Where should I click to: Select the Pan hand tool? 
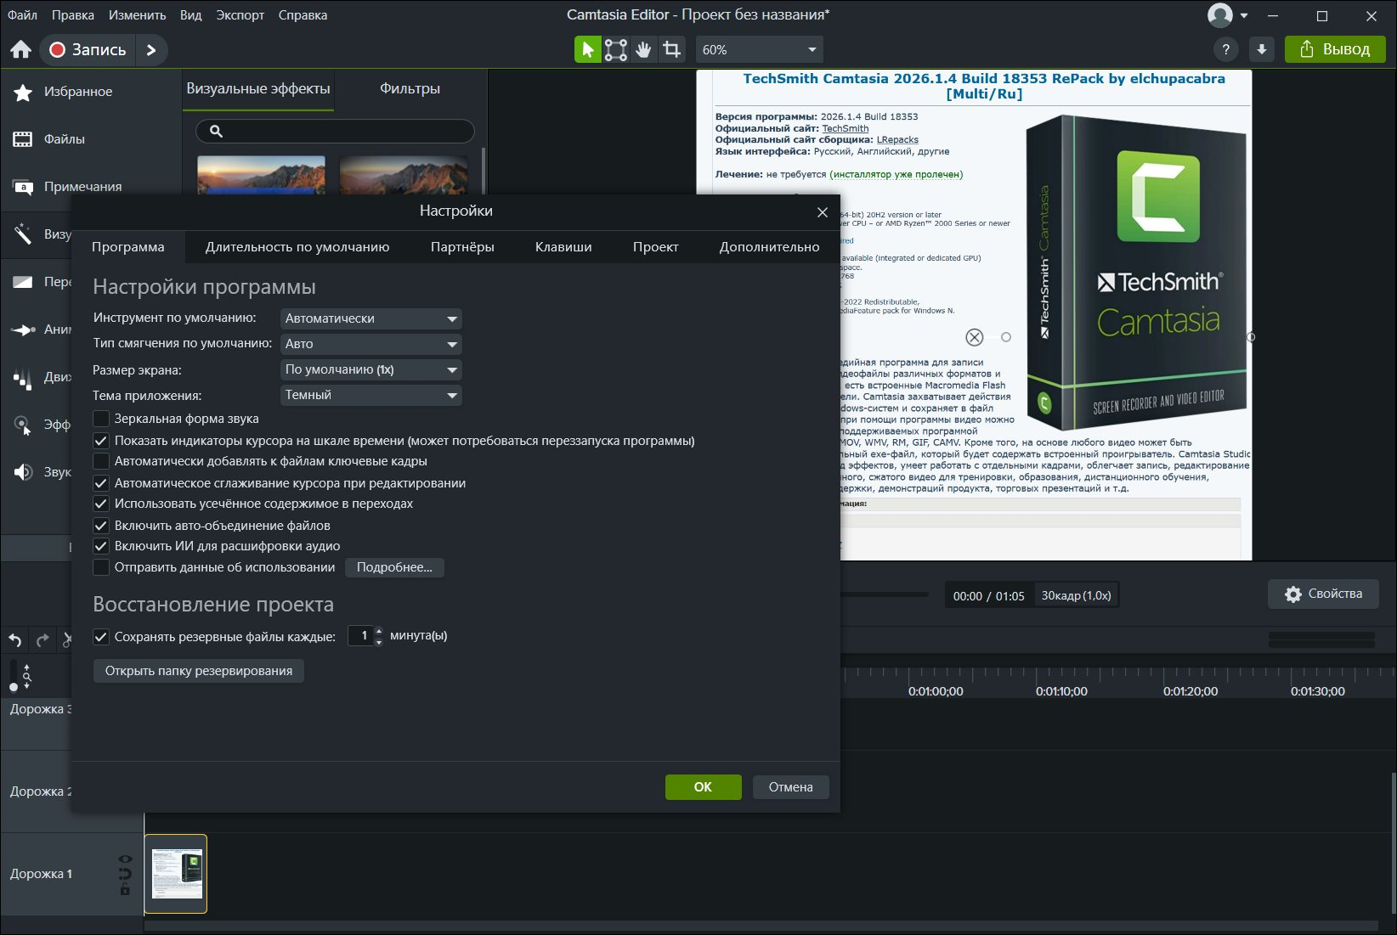(644, 49)
